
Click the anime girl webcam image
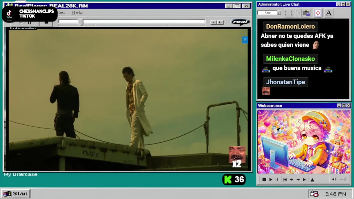point(304,142)
